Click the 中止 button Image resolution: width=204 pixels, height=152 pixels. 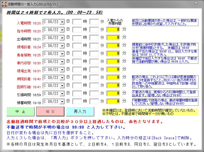coord(21,112)
